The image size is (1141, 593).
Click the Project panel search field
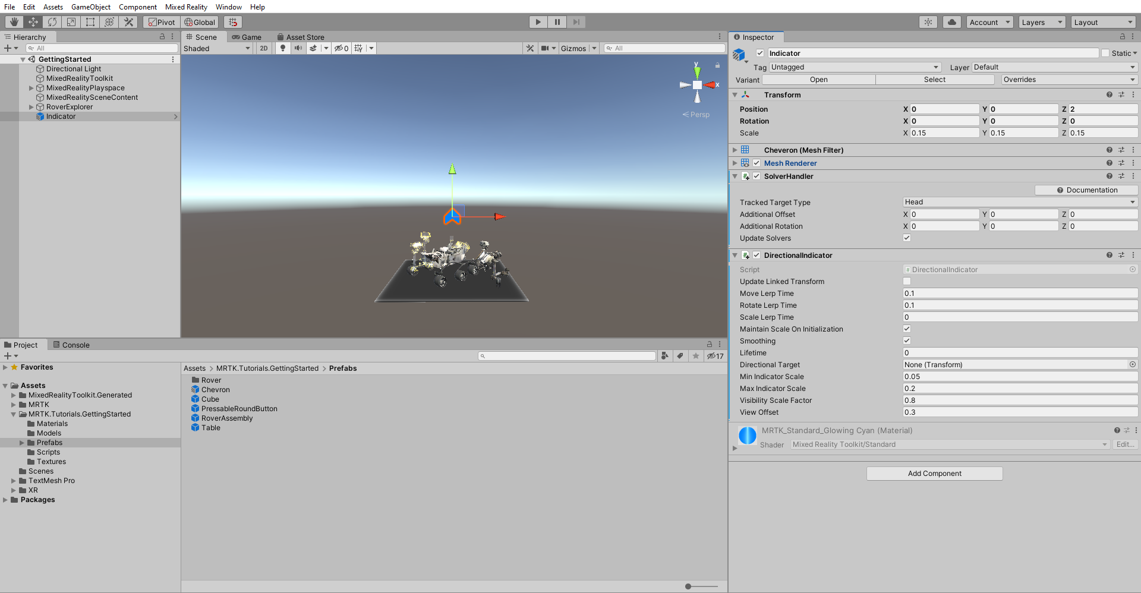pos(566,355)
